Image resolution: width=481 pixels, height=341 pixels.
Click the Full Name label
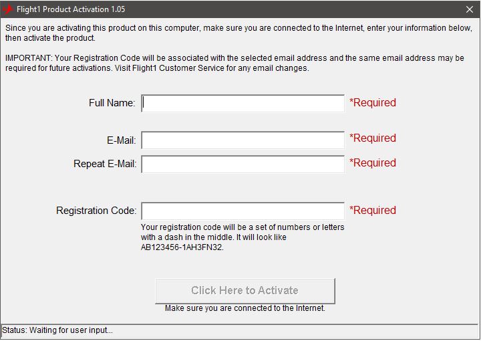pos(112,103)
